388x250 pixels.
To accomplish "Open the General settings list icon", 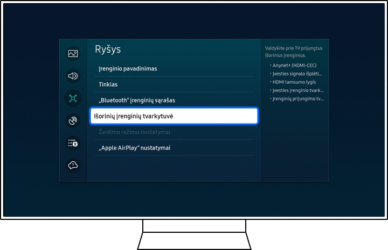I will coord(73,143).
